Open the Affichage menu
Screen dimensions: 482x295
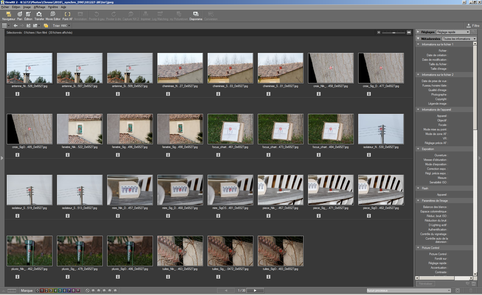(x=39, y=7)
